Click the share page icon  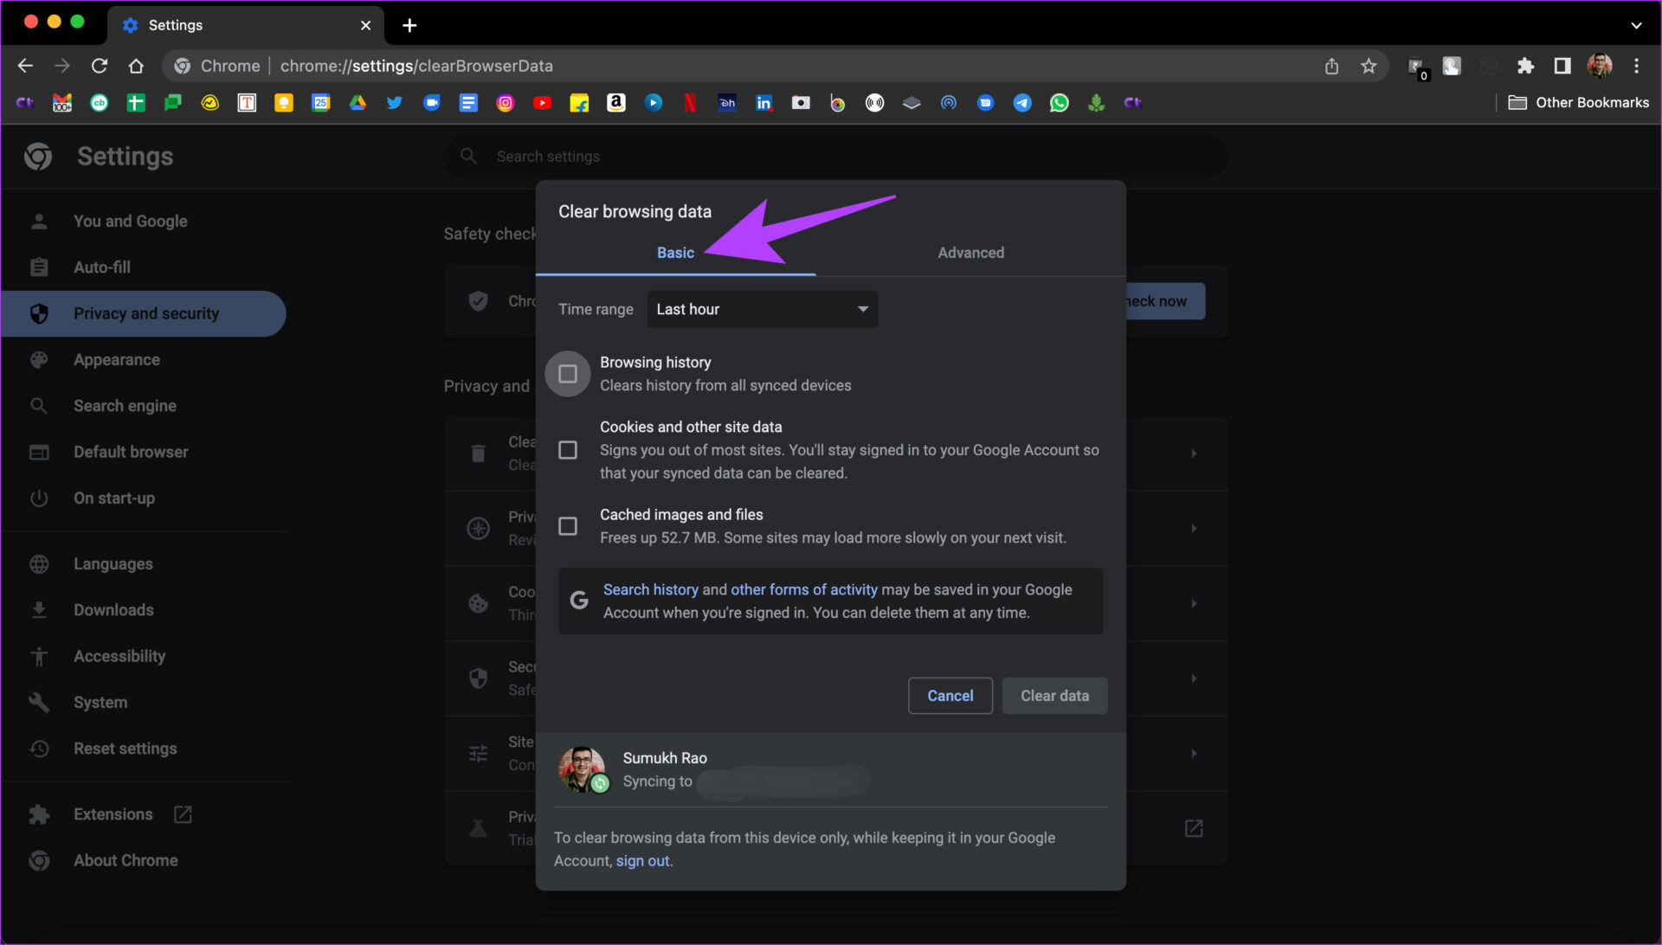1331,66
